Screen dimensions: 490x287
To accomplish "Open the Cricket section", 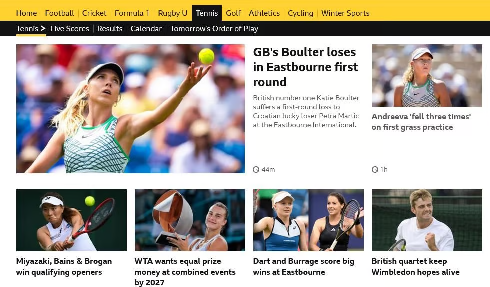I will coord(94,13).
